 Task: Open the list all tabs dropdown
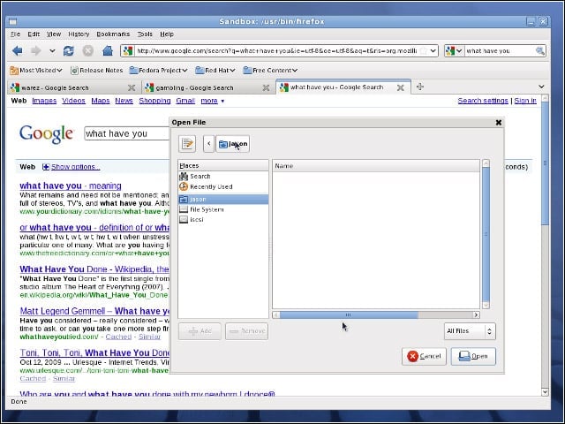541,87
